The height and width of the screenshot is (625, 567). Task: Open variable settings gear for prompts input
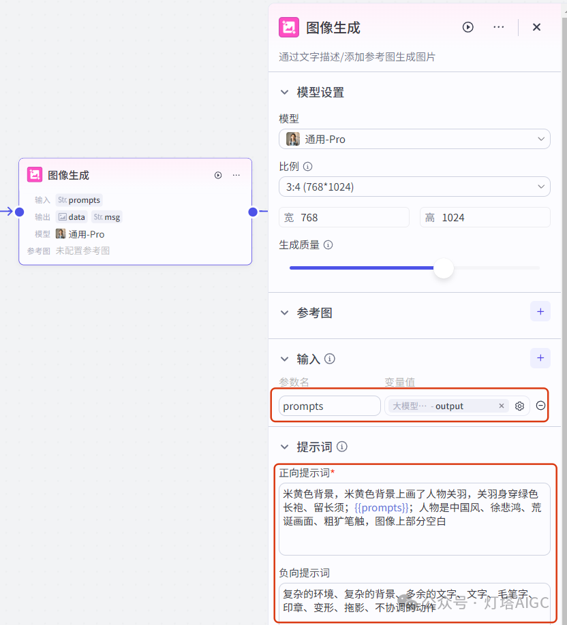click(519, 406)
